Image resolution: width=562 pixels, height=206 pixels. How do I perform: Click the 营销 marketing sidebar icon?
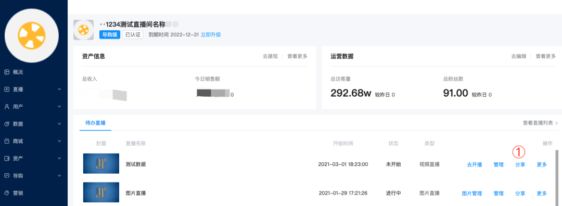pos(6,193)
